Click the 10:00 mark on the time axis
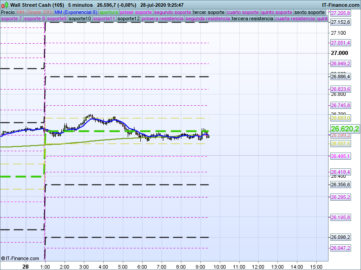This screenshot has width=361, height=270. [219, 266]
